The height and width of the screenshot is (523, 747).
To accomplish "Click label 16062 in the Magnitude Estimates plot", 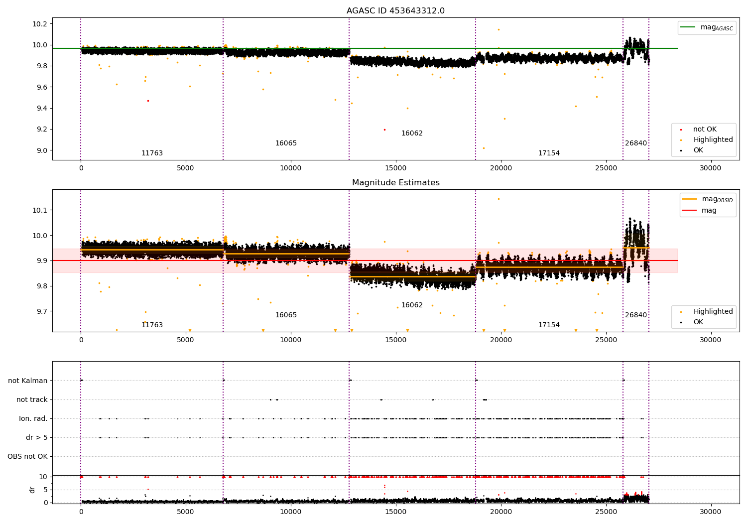I will [x=412, y=305].
